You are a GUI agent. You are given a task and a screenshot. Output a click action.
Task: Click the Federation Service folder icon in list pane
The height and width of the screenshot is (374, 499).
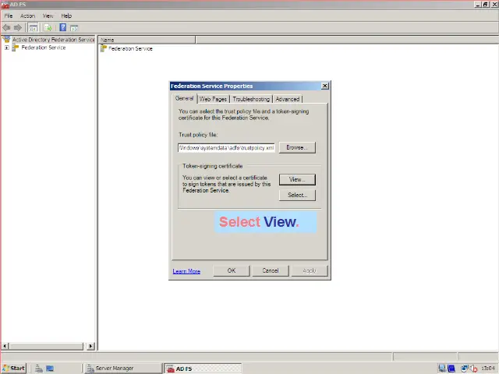click(103, 48)
